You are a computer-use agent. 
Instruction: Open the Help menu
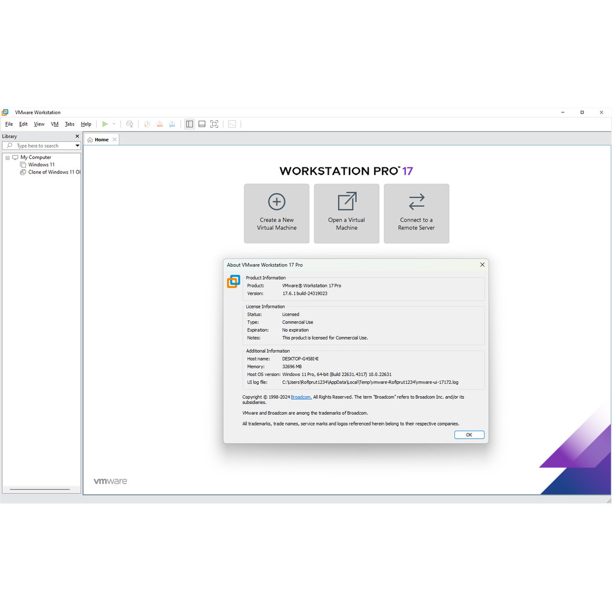86,124
